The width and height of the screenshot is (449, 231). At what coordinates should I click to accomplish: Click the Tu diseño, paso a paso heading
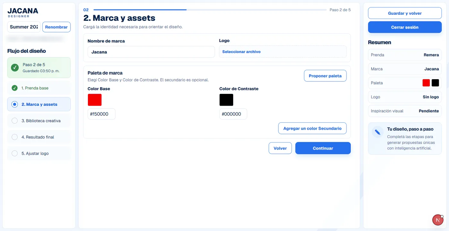pyautogui.click(x=410, y=129)
